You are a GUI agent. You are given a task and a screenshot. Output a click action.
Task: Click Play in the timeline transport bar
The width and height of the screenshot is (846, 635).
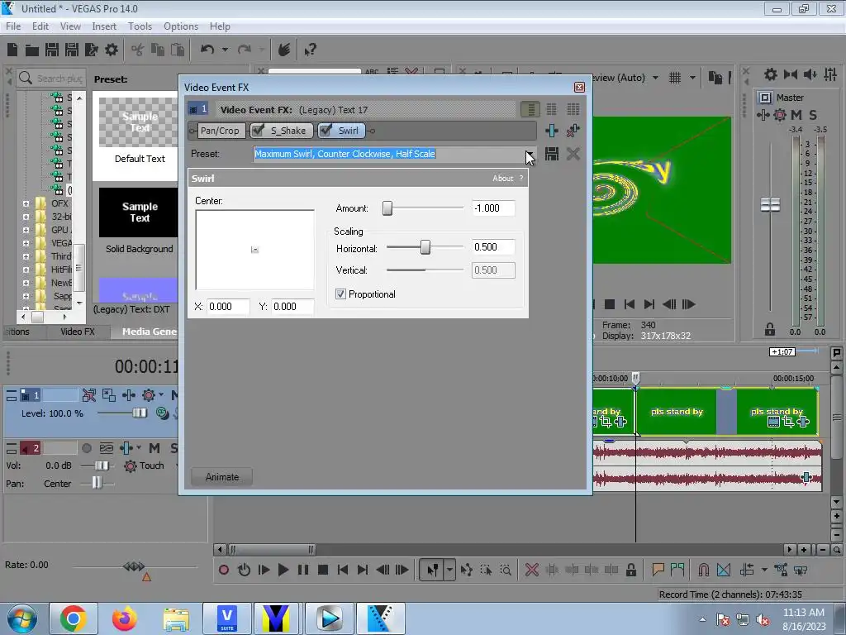pos(283,570)
